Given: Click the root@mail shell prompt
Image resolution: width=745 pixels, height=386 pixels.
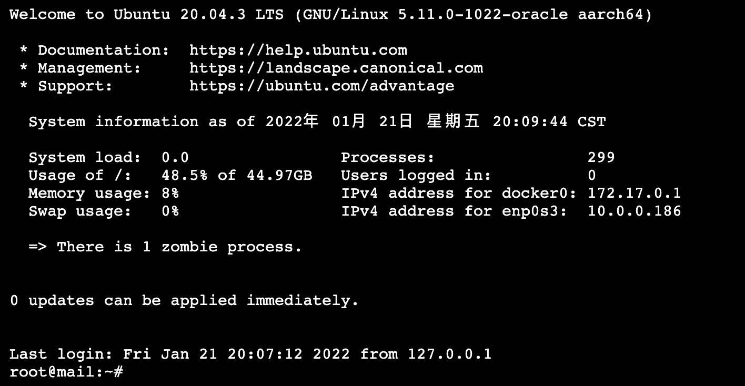Looking at the screenshot, I should coord(66,372).
